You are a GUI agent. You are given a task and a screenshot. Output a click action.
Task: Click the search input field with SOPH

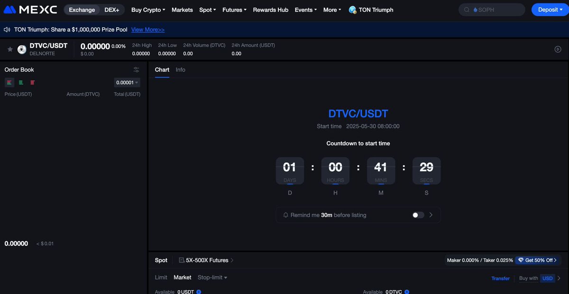(492, 9)
